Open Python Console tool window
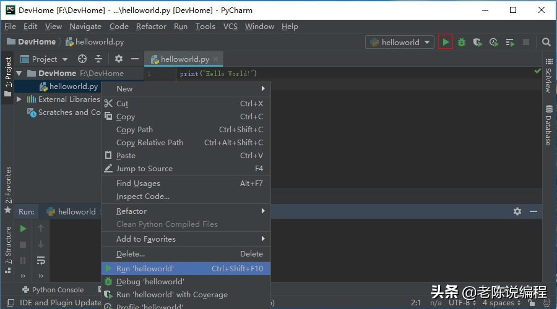The height and width of the screenshot is (309, 557). pyautogui.click(x=53, y=290)
